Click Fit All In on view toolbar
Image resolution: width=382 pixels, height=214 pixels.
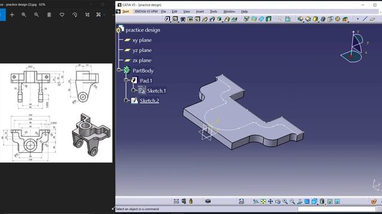tap(263, 202)
